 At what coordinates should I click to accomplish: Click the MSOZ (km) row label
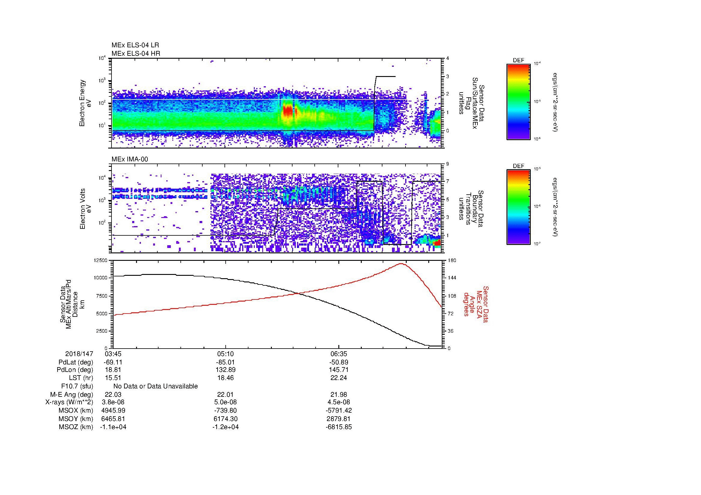tap(76, 427)
